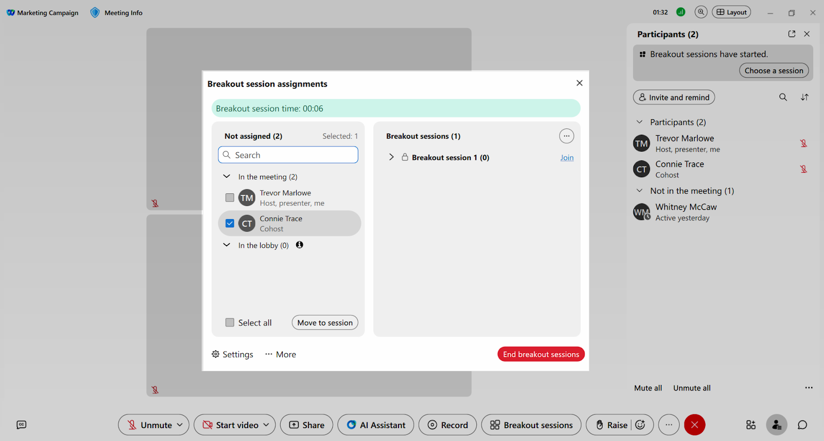Open Meeting Info shield icon

pyautogui.click(x=95, y=12)
